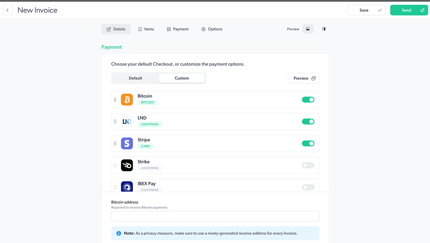The width and height of the screenshot is (430, 243).
Task: Switch to the Items tab
Action: click(146, 29)
